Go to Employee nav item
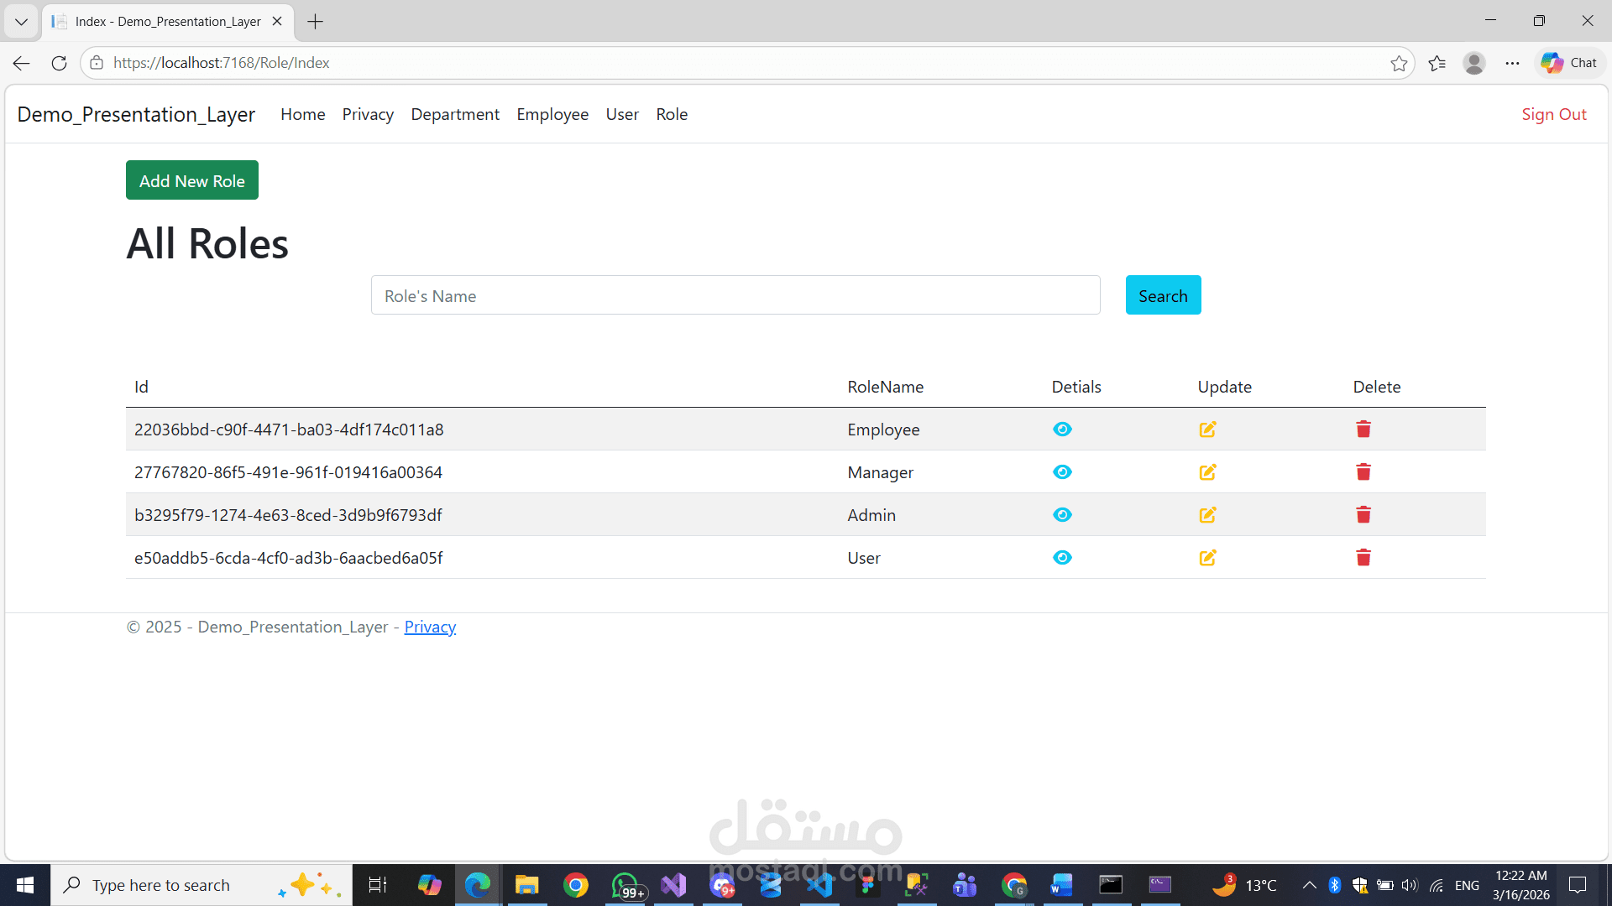The height and width of the screenshot is (906, 1612). pyautogui.click(x=552, y=114)
